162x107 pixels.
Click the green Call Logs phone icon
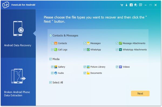coord(56,50)
